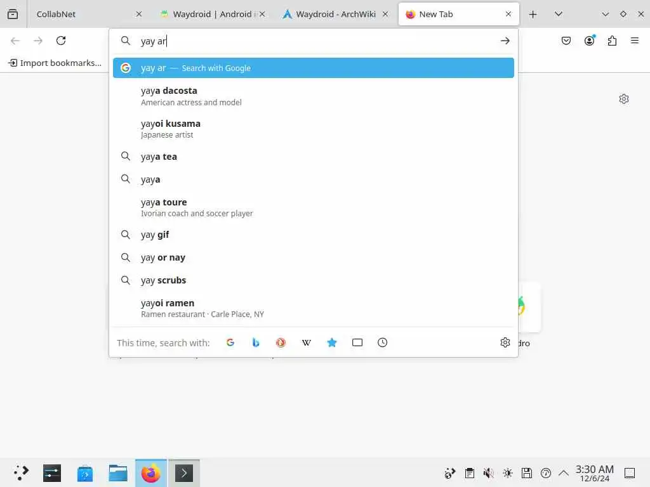The image size is (650, 487).
Task: Open the brightness tray icon
Action: 507,473
